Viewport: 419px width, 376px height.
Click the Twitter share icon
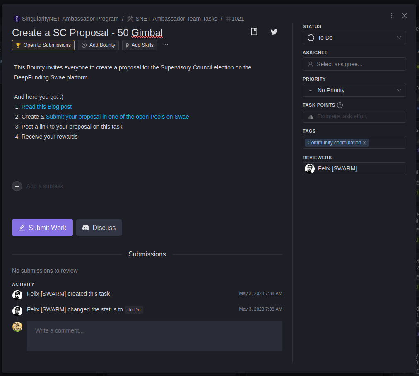274,32
